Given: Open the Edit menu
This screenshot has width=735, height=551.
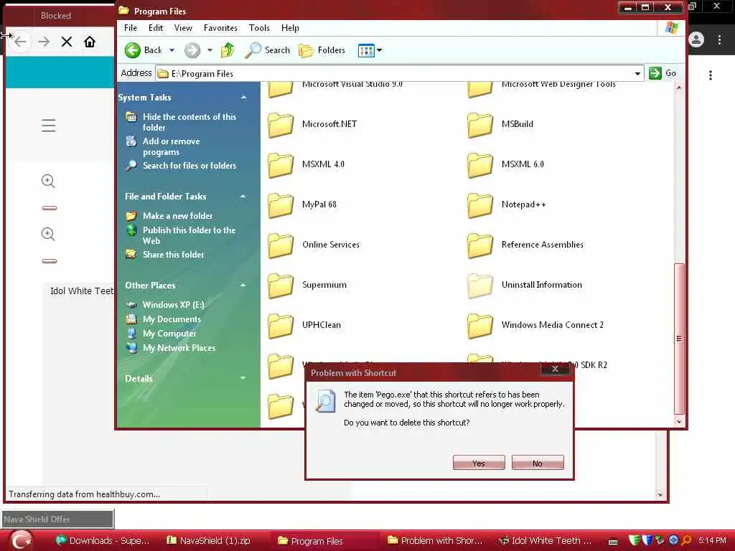Looking at the screenshot, I should 156,28.
